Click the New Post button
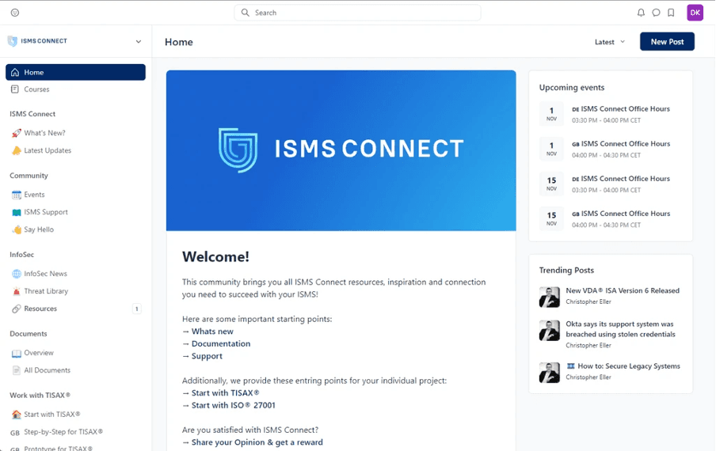This screenshot has height=451, width=716. 667,41
